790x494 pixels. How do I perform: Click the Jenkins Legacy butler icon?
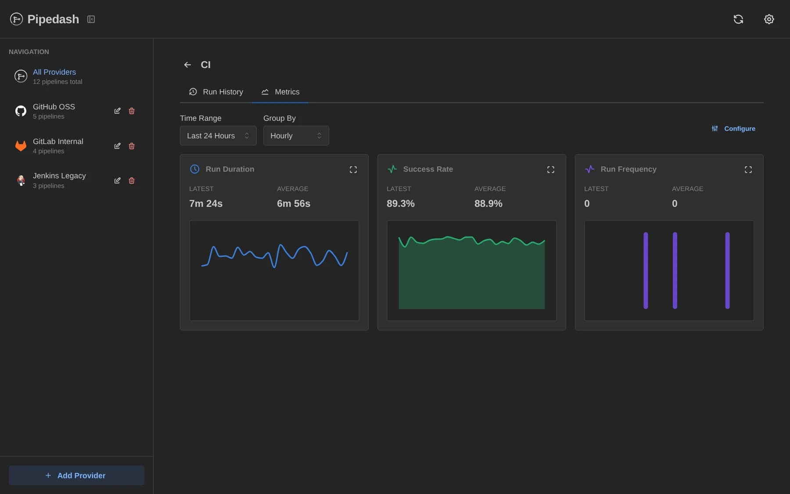[21, 180]
